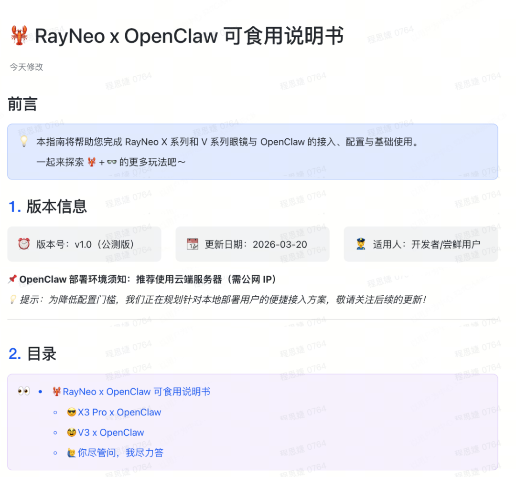Click the small lightbulb icon before 提示

[13, 300]
